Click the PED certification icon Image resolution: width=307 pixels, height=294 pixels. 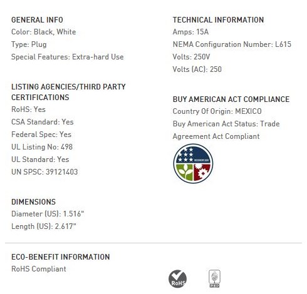214,278
